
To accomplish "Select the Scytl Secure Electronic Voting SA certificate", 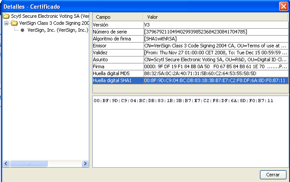I will point(50,16).
